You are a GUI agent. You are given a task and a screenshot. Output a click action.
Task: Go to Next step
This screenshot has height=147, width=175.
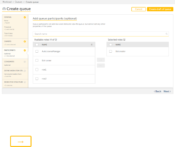[167, 92]
